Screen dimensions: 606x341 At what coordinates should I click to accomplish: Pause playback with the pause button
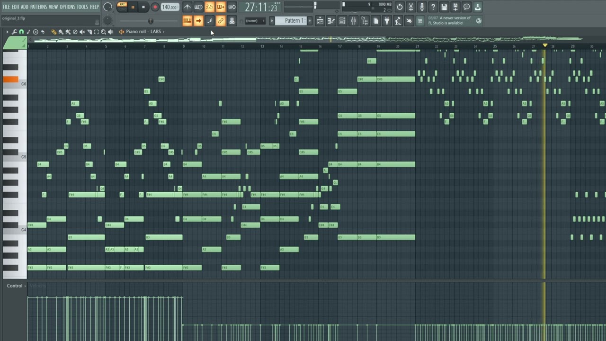tap(133, 7)
